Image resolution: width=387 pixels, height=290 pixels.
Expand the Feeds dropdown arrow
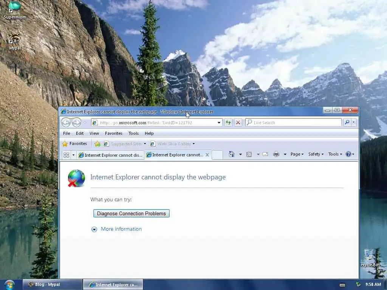[x=258, y=154]
